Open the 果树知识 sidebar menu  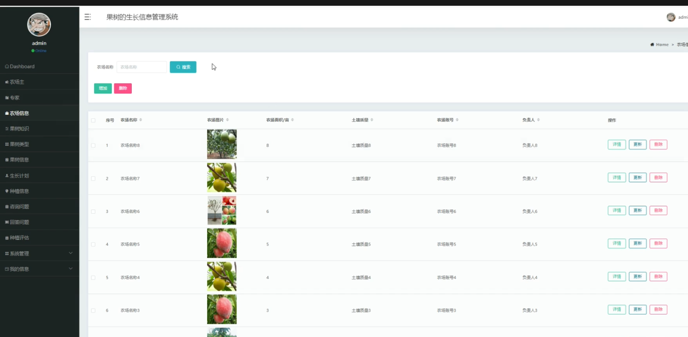(39, 129)
